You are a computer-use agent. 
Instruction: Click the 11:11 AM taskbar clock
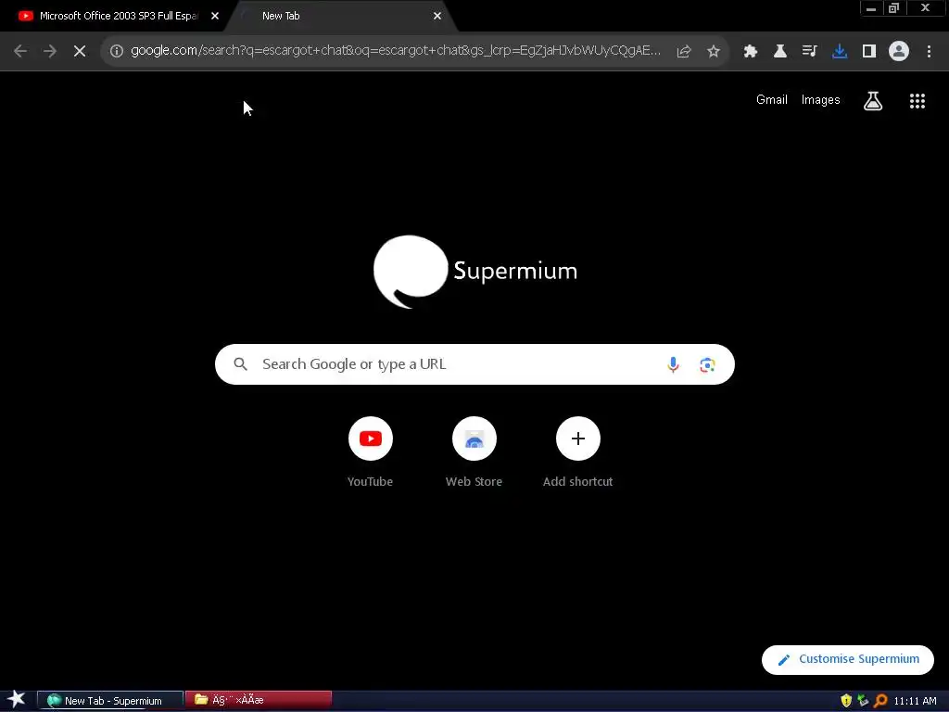click(915, 701)
